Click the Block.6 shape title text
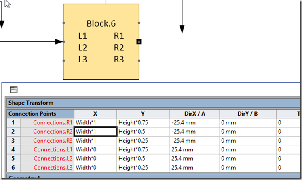Viewport: 302px width, 180px height. [x=101, y=24]
